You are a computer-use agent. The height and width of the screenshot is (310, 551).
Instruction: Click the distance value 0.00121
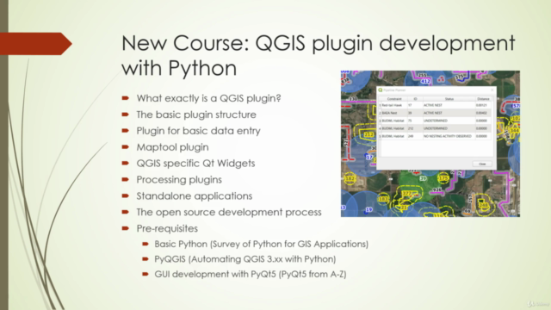pyautogui.click(x=483, y=105)
